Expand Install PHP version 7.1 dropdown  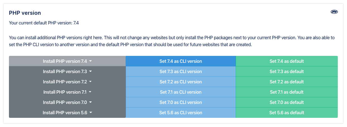click(x=67, y=92)
